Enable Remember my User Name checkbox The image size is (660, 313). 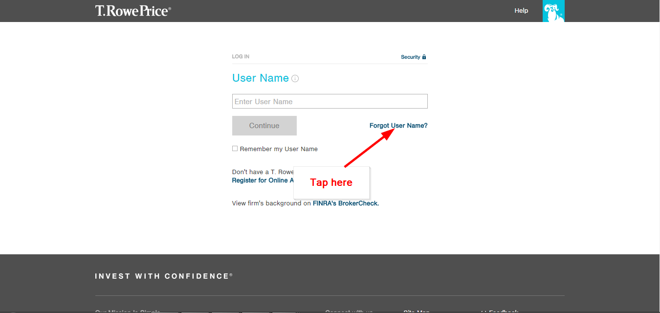click(235, 149)
